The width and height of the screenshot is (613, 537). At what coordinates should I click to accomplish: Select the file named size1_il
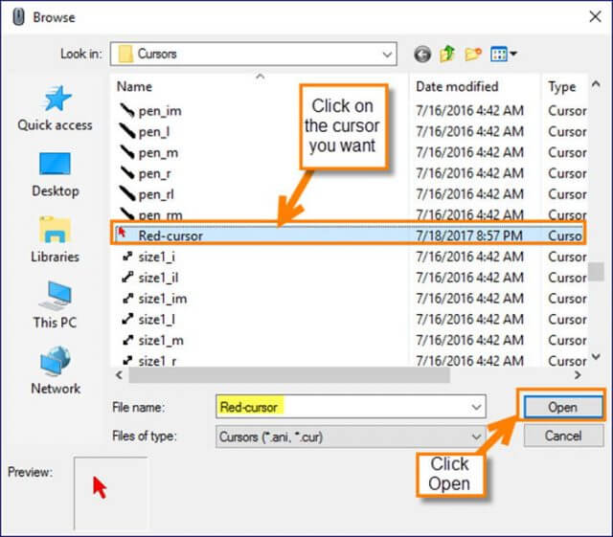[x=158, y=278]
